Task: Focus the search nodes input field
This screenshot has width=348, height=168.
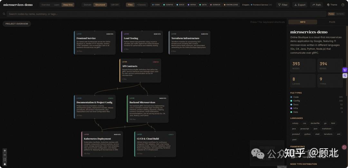Action: (167, 14)
